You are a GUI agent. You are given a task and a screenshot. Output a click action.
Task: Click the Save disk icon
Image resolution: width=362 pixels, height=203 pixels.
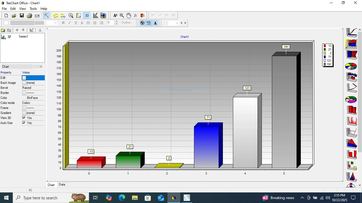(x=22, y=16)
